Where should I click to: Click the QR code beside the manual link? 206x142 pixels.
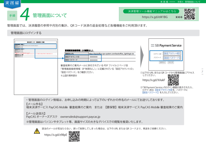click(190, 14)
